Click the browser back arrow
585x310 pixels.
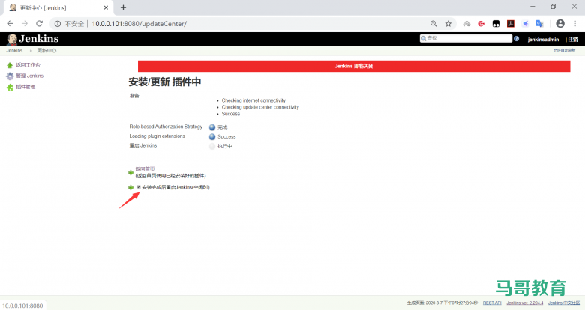pyautogui.click(x=10, y=23)
